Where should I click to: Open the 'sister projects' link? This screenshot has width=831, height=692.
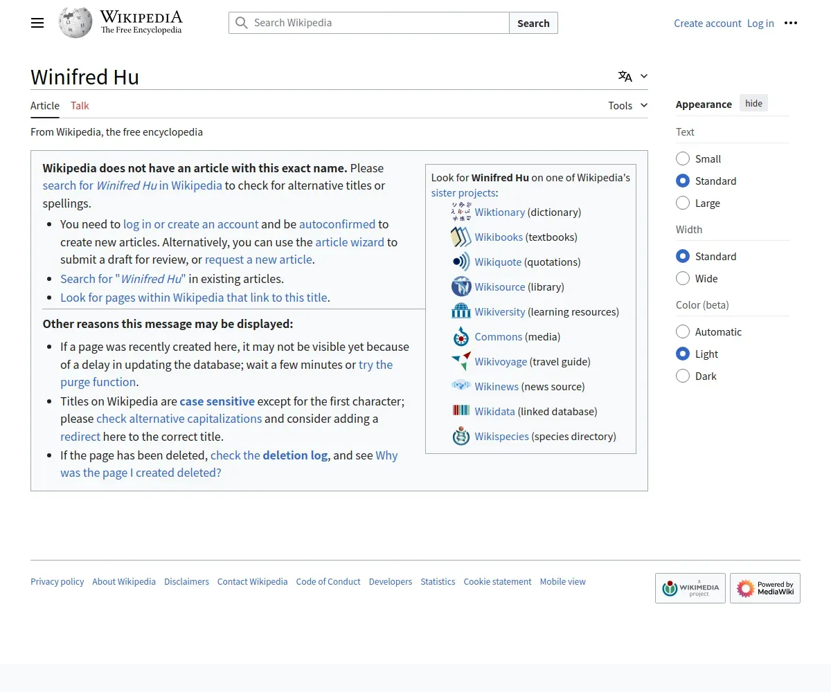point(463,193)
